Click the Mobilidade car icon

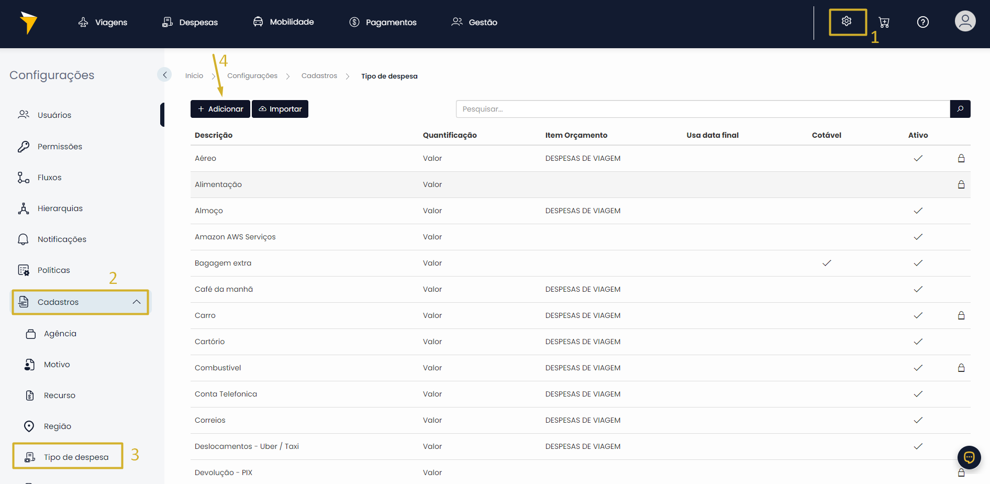coord(258,21)
